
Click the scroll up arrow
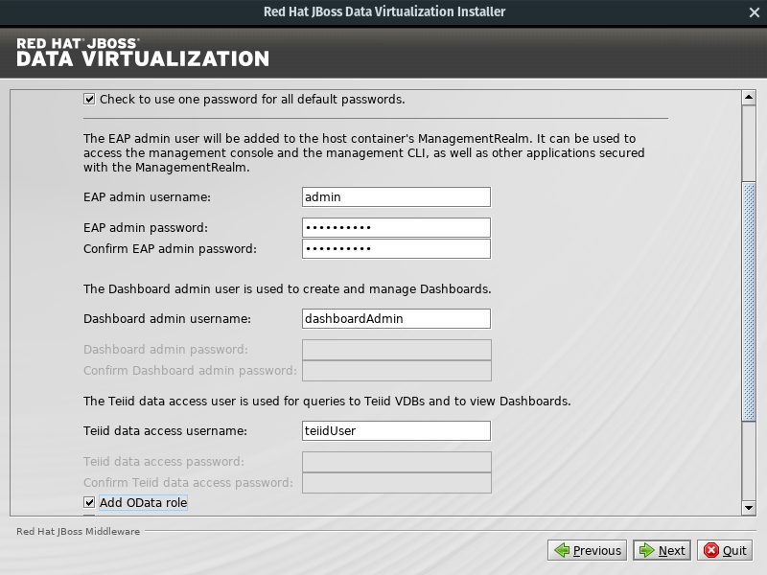[x=749, y=98]
